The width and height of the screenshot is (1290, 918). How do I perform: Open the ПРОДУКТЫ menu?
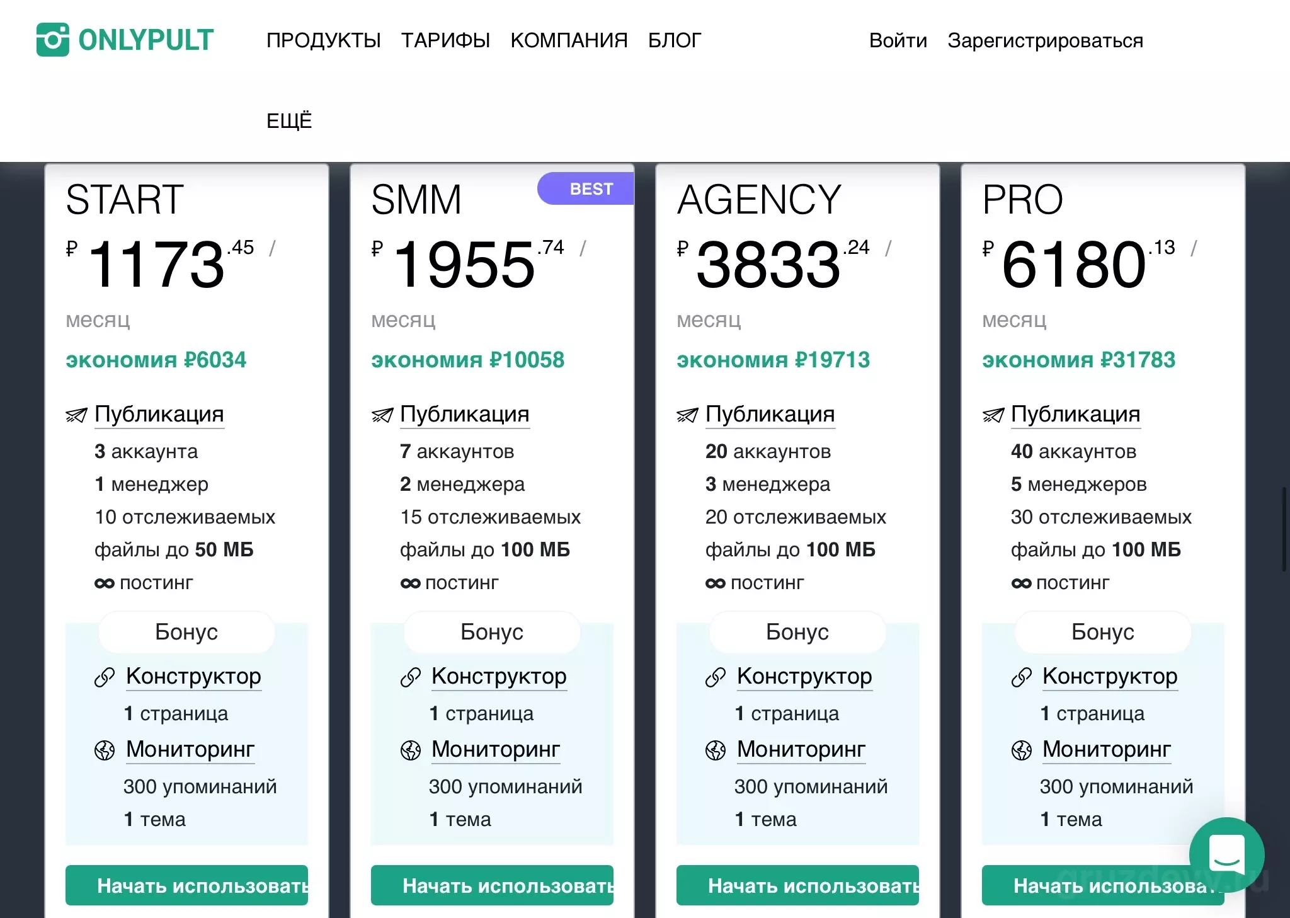(x=323, y=40)
